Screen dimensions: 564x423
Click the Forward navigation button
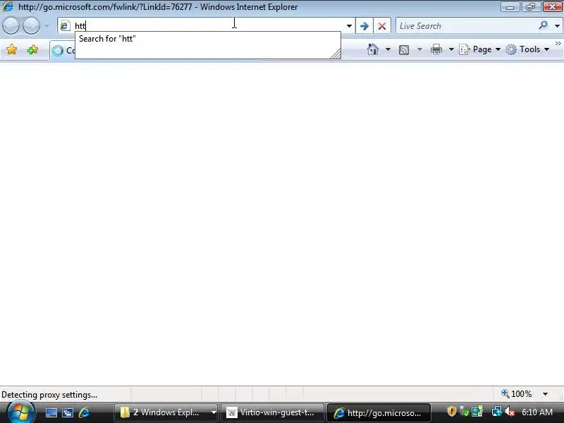pos(31,25)
